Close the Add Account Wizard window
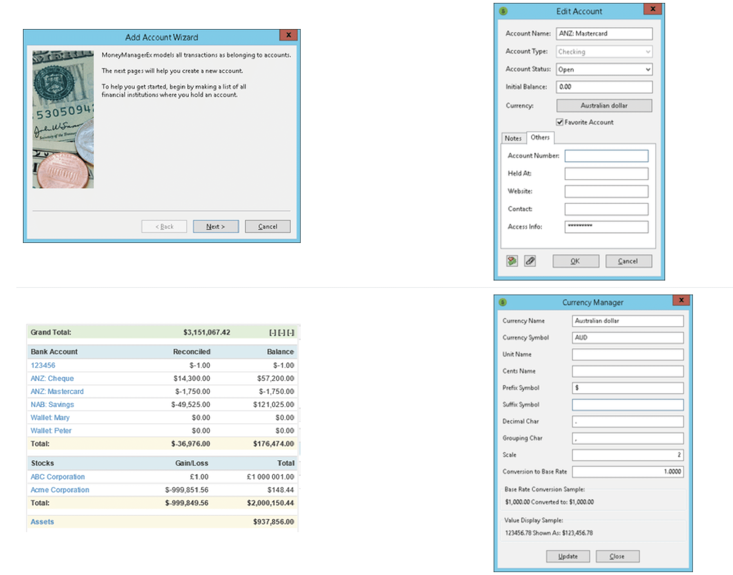The width and height of the screenshot is (733, 575). (288, 35)
